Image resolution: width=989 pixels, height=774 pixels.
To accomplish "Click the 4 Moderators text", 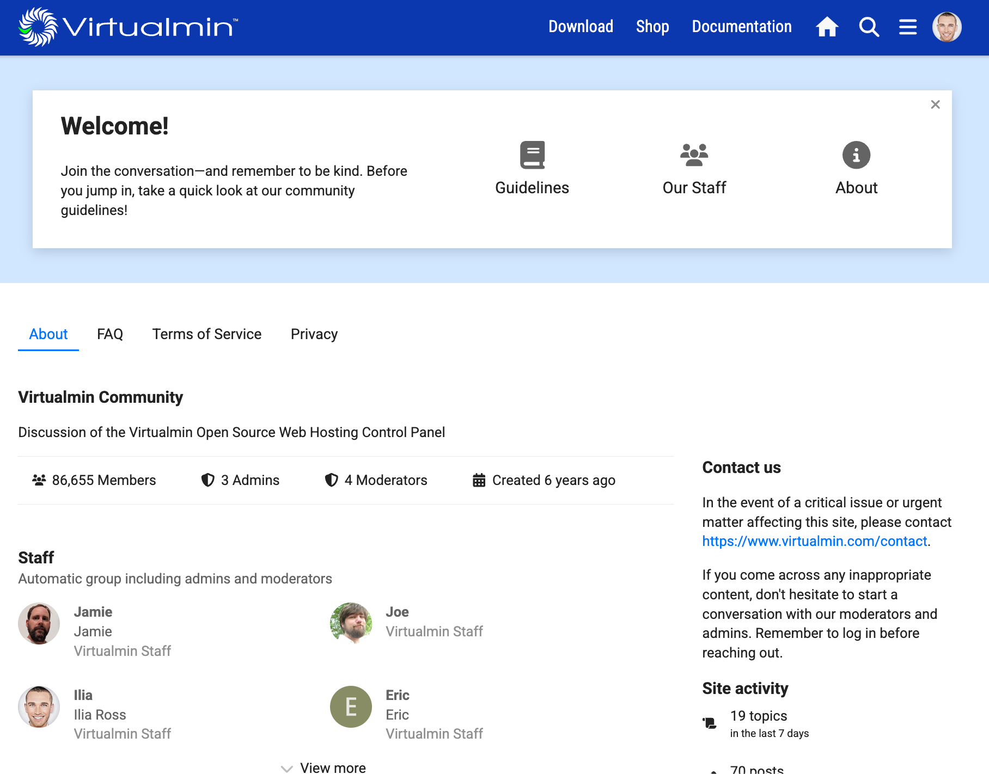I will (x=386, y=480).
